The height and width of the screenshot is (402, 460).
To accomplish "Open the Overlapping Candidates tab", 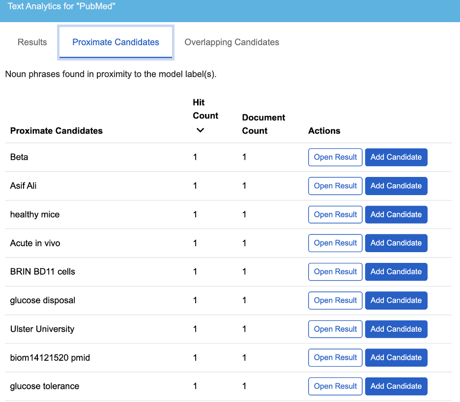I will [231, 42].
